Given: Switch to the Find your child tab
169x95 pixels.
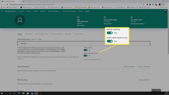Looking at the screenshot, I should point(78,34).
